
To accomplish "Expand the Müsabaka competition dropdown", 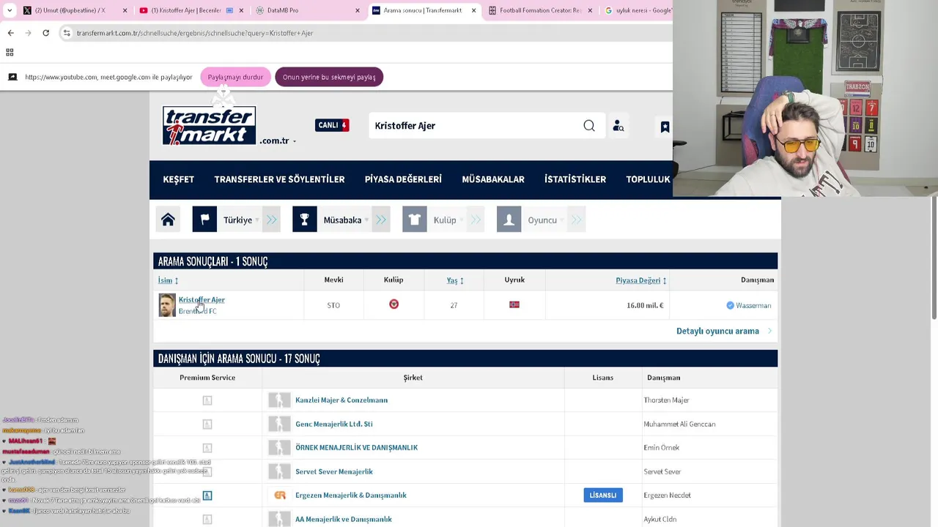I will click(x=346, y=220).
